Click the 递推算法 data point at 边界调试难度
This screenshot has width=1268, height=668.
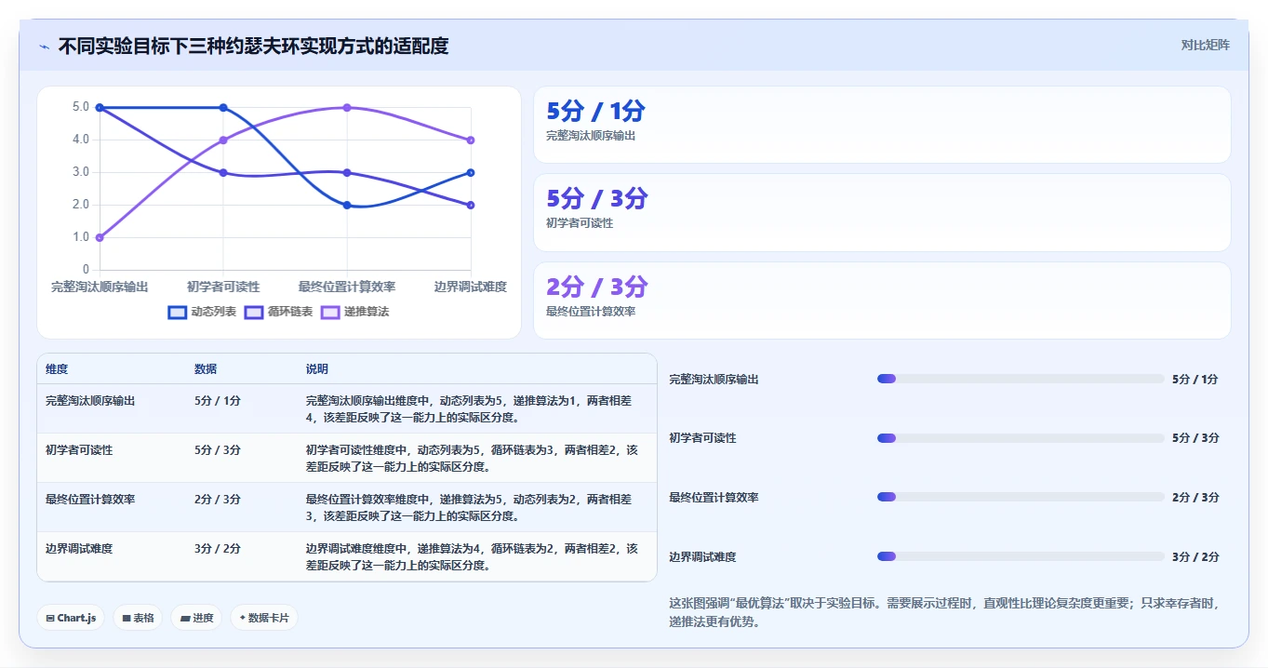pos(471,140)
